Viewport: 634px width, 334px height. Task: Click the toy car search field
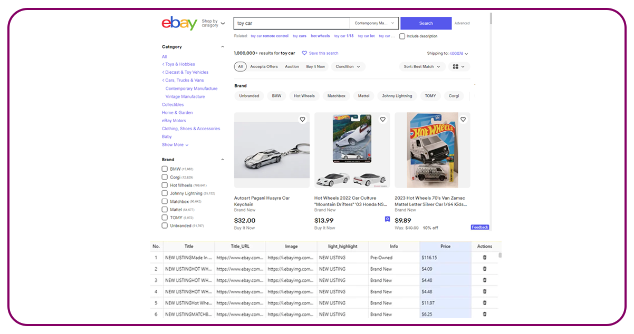(x=292, y=23)
